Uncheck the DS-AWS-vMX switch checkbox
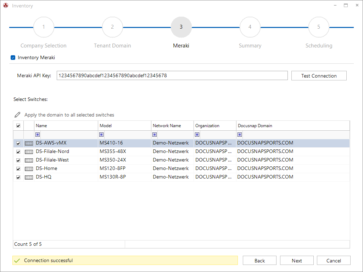Viewport: 363px width, 272px height. click(x=18, y=143)
